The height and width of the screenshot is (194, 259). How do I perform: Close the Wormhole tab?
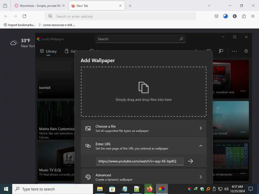63,6
